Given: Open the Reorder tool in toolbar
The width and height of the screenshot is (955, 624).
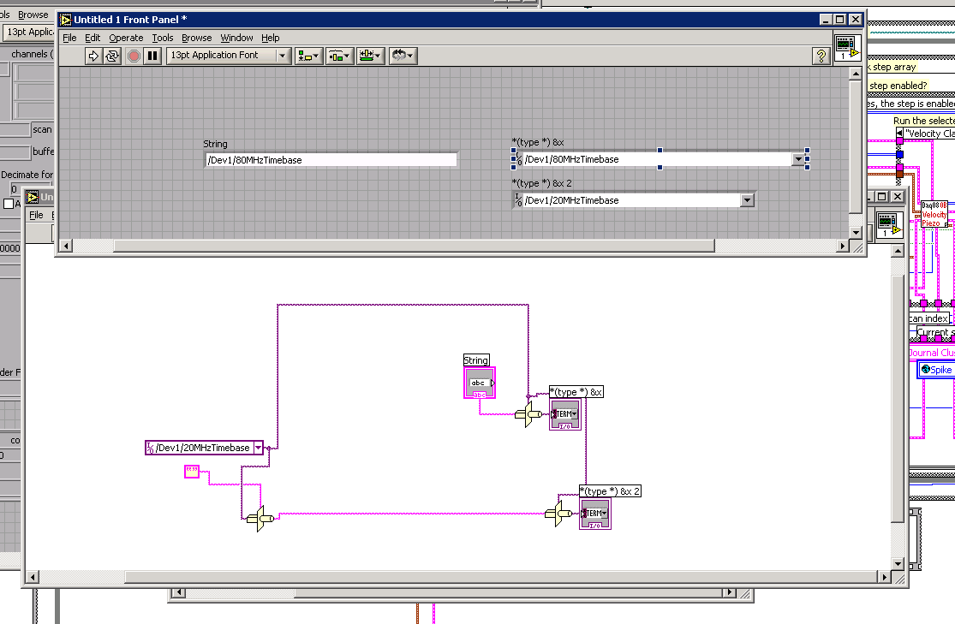Looking at the screenshot, I should [402, 56].
